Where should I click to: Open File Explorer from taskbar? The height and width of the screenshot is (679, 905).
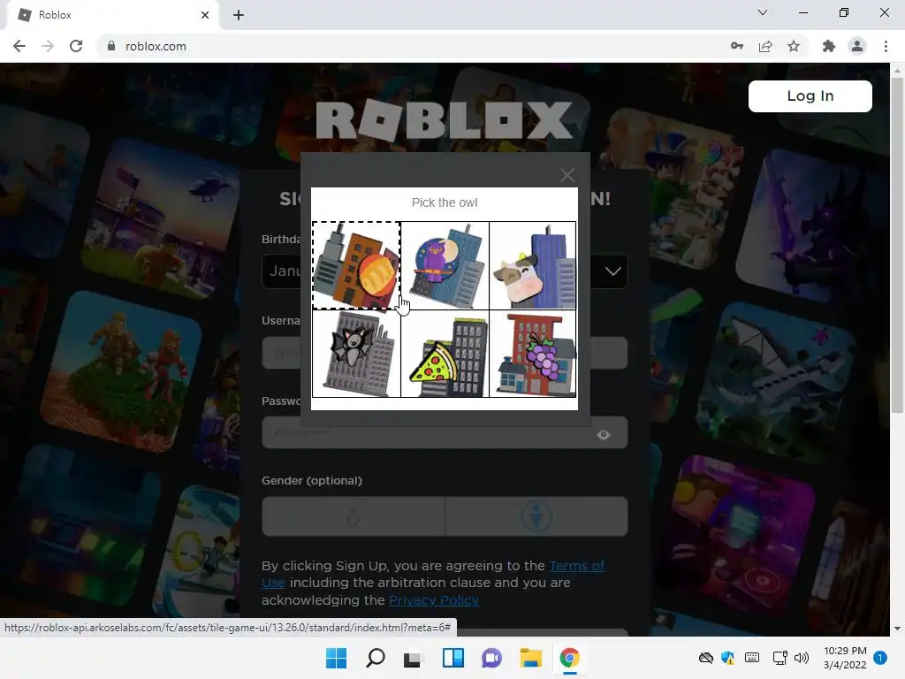[x=530, y=658]
